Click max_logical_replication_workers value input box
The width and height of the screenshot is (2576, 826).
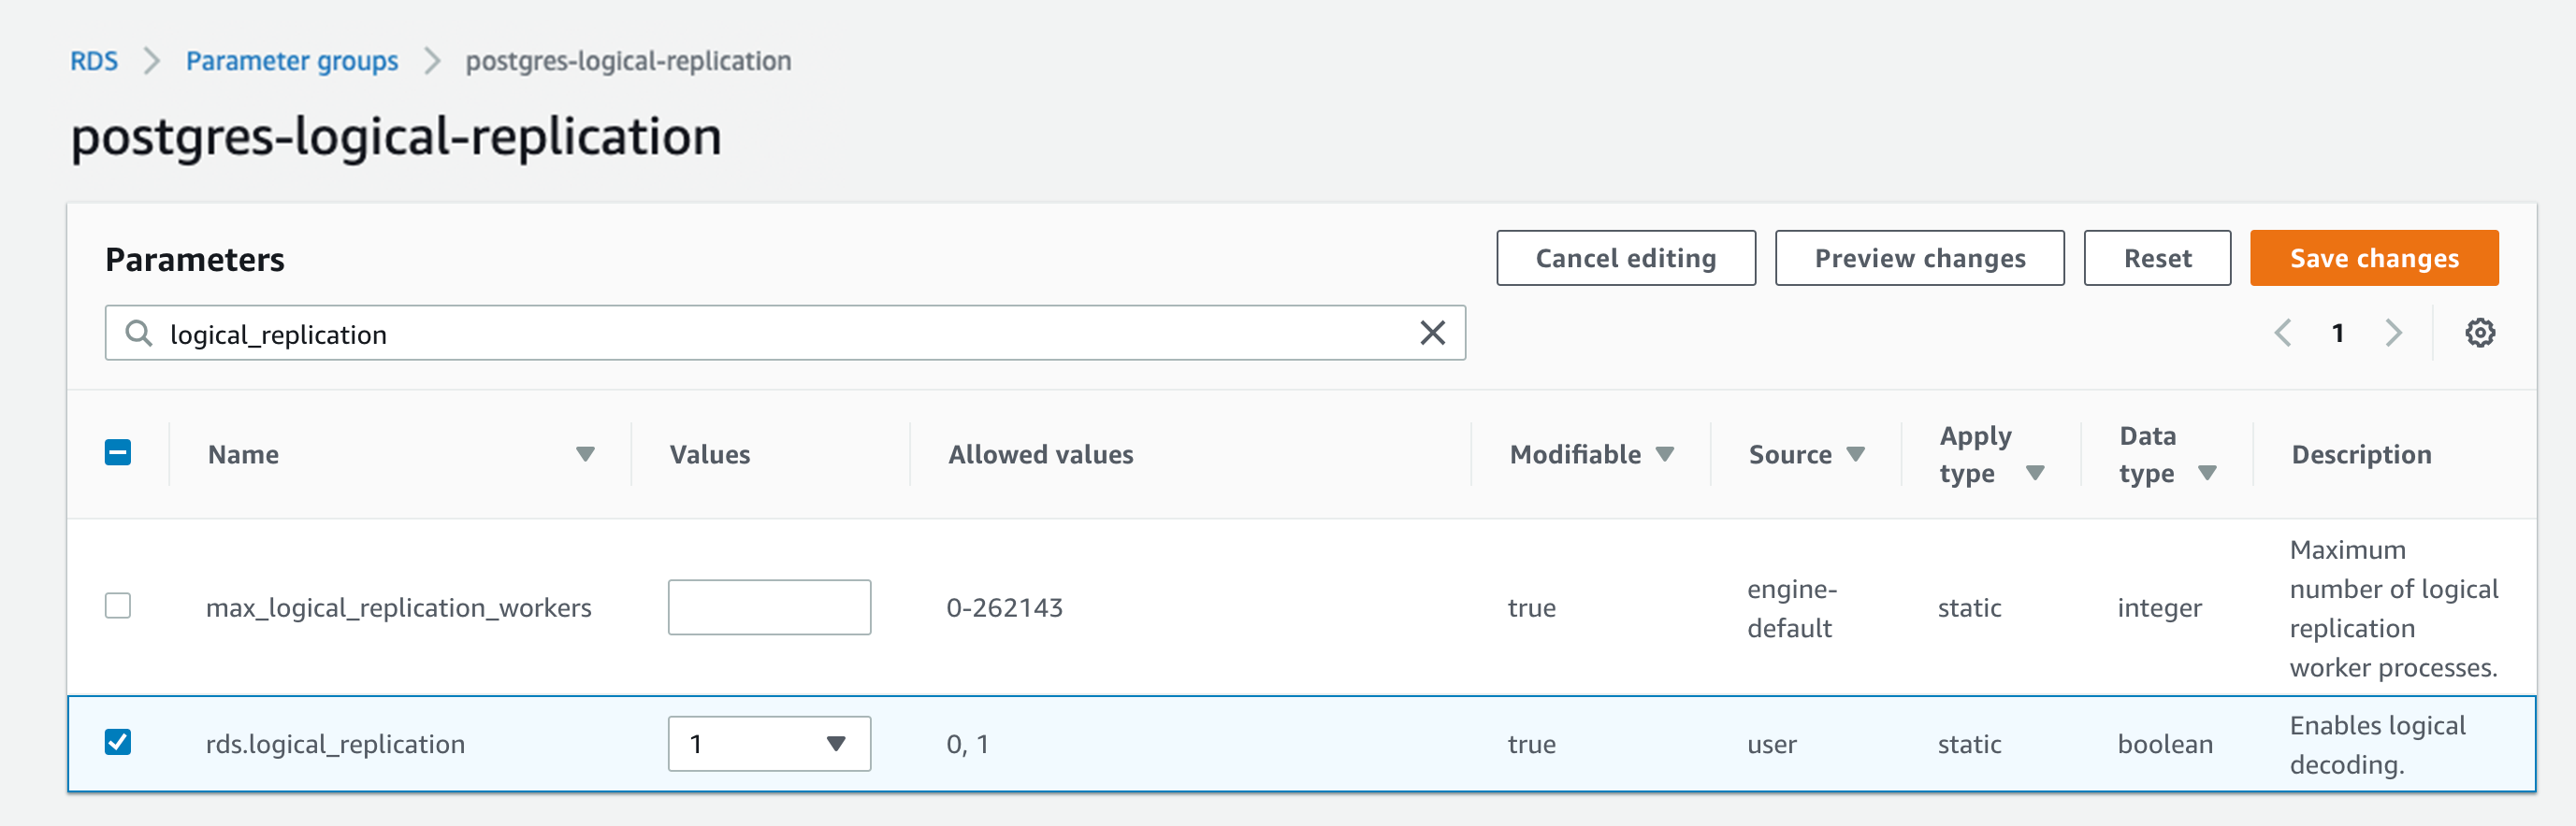tap(769, 607)
